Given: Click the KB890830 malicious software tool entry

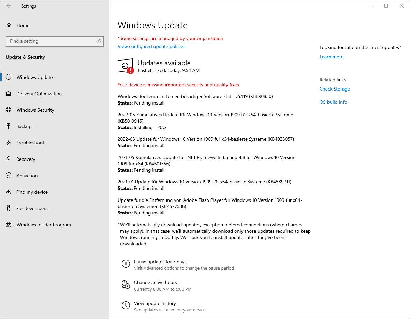Looking at the screenshot, I should click(195, 96).
